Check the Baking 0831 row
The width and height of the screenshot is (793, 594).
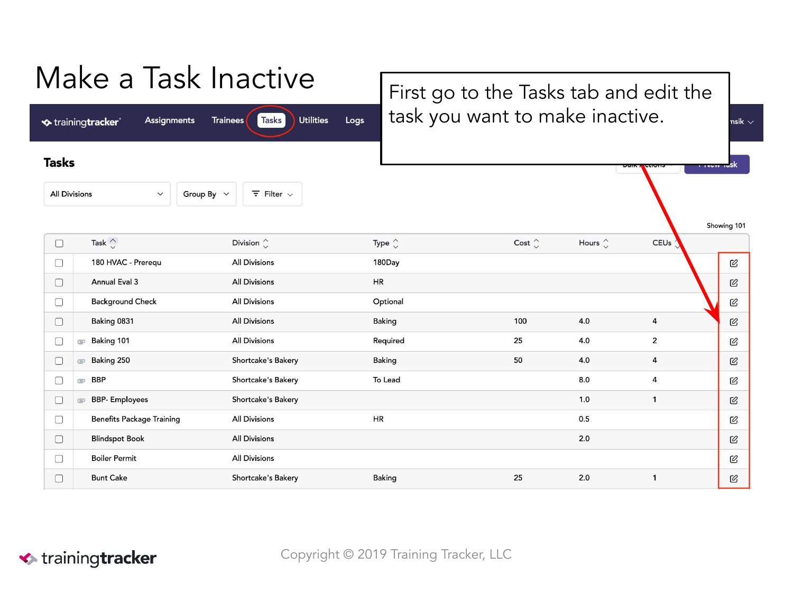pos(59,322)
